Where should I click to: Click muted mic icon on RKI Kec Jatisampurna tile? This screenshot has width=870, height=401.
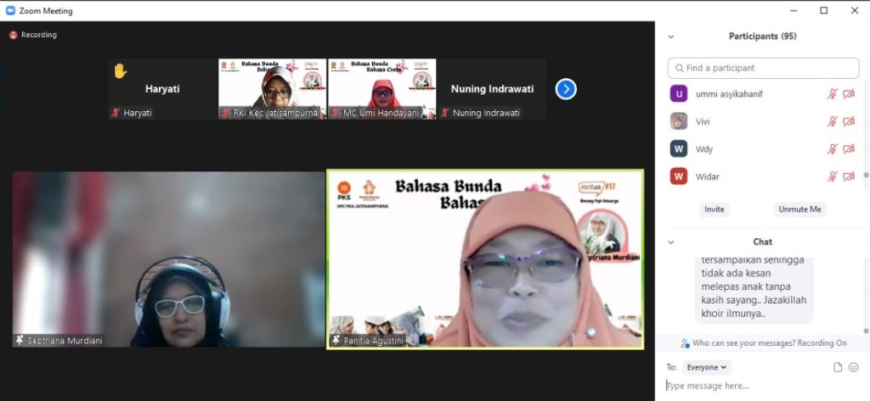[x=225, y=113]
